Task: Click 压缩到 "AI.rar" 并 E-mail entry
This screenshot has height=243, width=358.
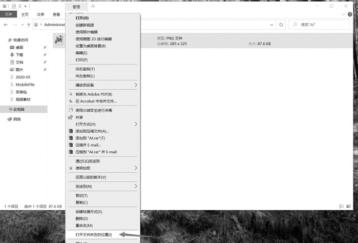Action: [103, 152]
